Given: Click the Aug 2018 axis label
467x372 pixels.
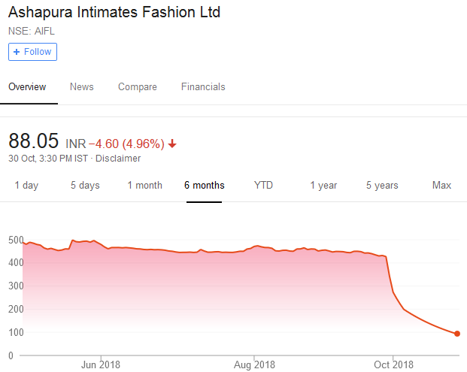Looking at the screenshot, I should tap(254, 365).
